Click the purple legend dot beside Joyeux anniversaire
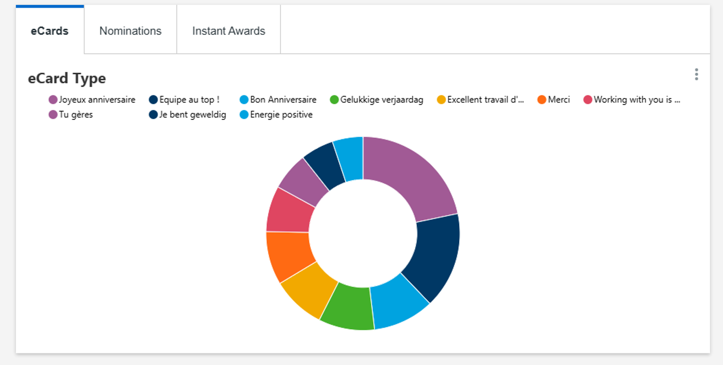Screen dimensions: 723x365 pyautogui.click(x=53, y=100)
